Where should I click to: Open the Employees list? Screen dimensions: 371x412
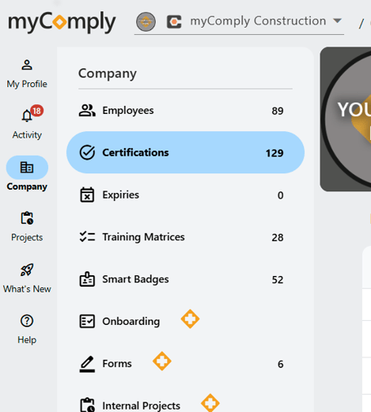tap(185, 111)
